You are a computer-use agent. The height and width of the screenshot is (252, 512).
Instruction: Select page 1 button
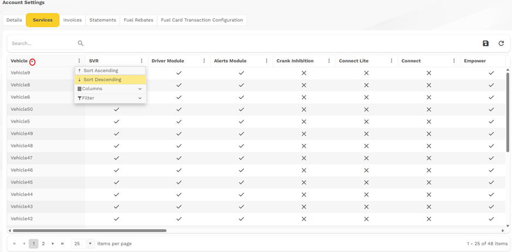[x=34, y=243]
